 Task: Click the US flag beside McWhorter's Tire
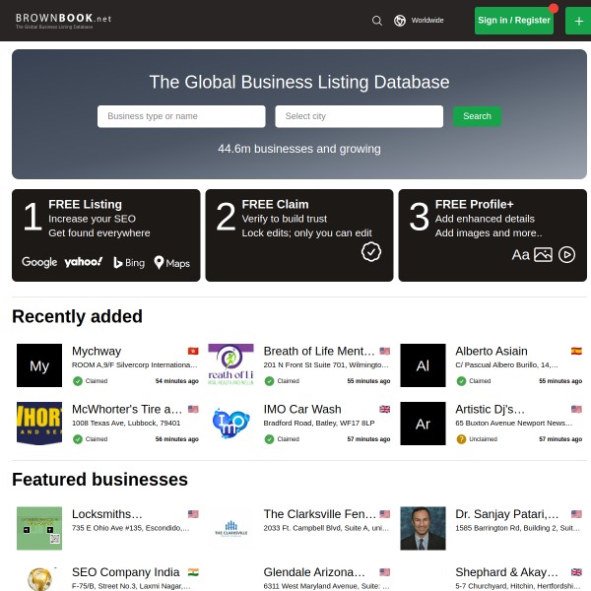click(193, 409)
